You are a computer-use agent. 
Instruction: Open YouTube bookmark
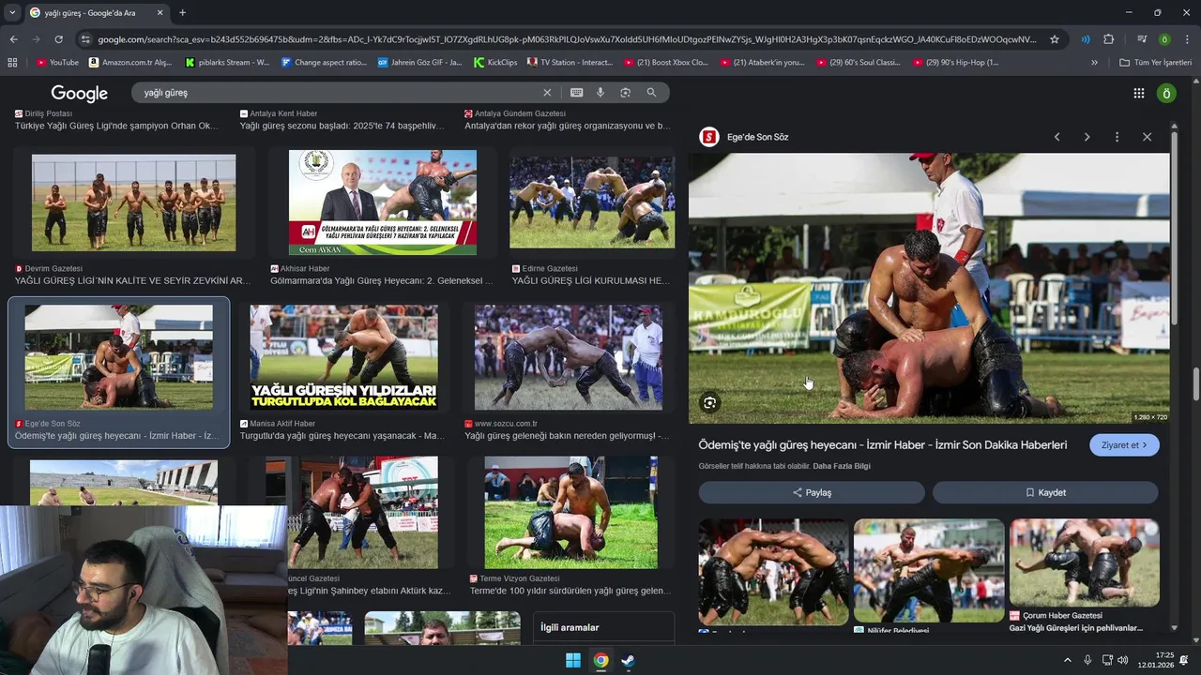pyautogui.click(x=57, y=63)
